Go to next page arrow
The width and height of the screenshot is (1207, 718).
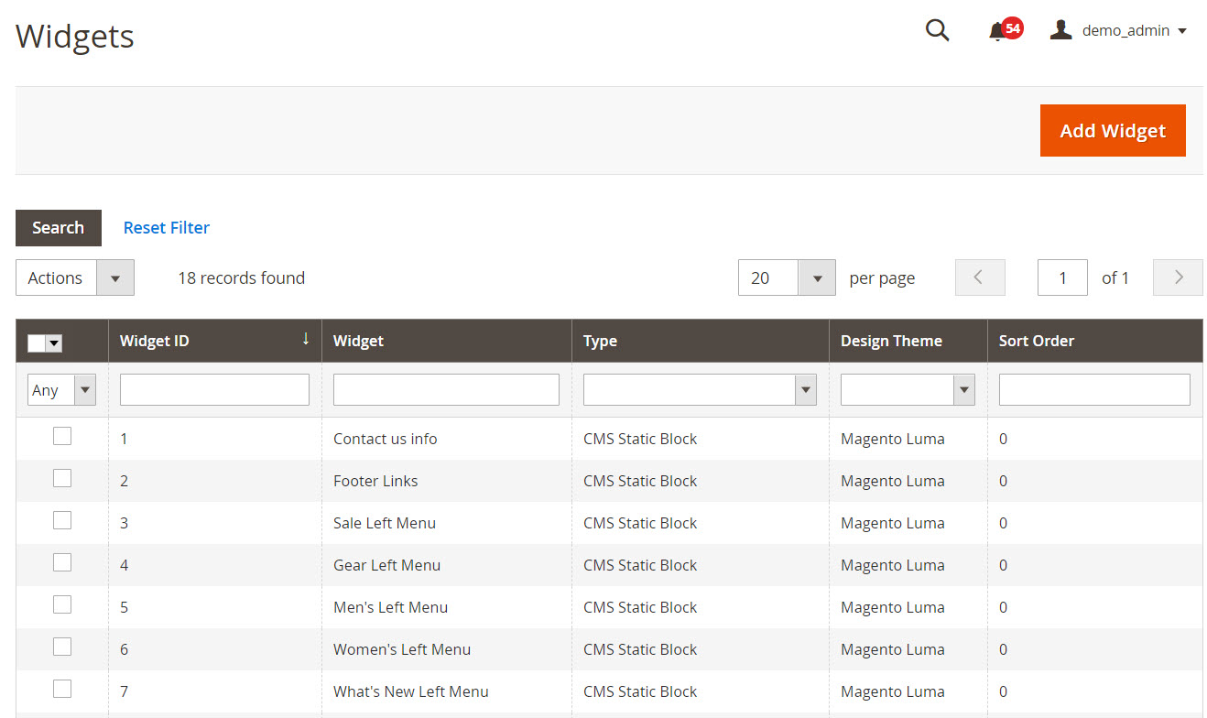pyautogui.click(x=1178, y=277)
